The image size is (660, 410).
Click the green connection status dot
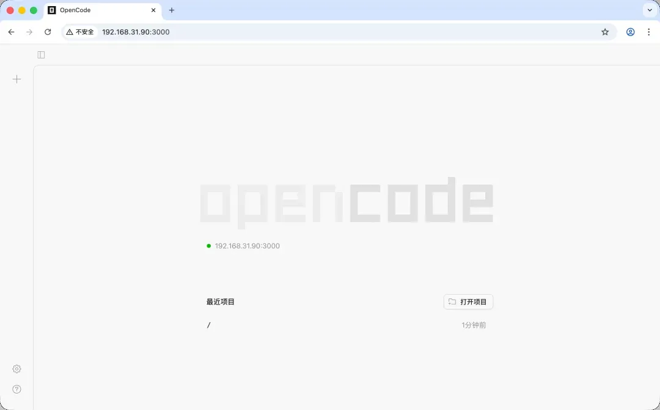click(209, 246)
